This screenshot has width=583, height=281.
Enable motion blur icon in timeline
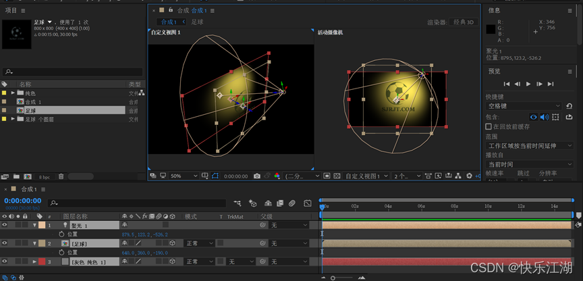pos(292,203)
